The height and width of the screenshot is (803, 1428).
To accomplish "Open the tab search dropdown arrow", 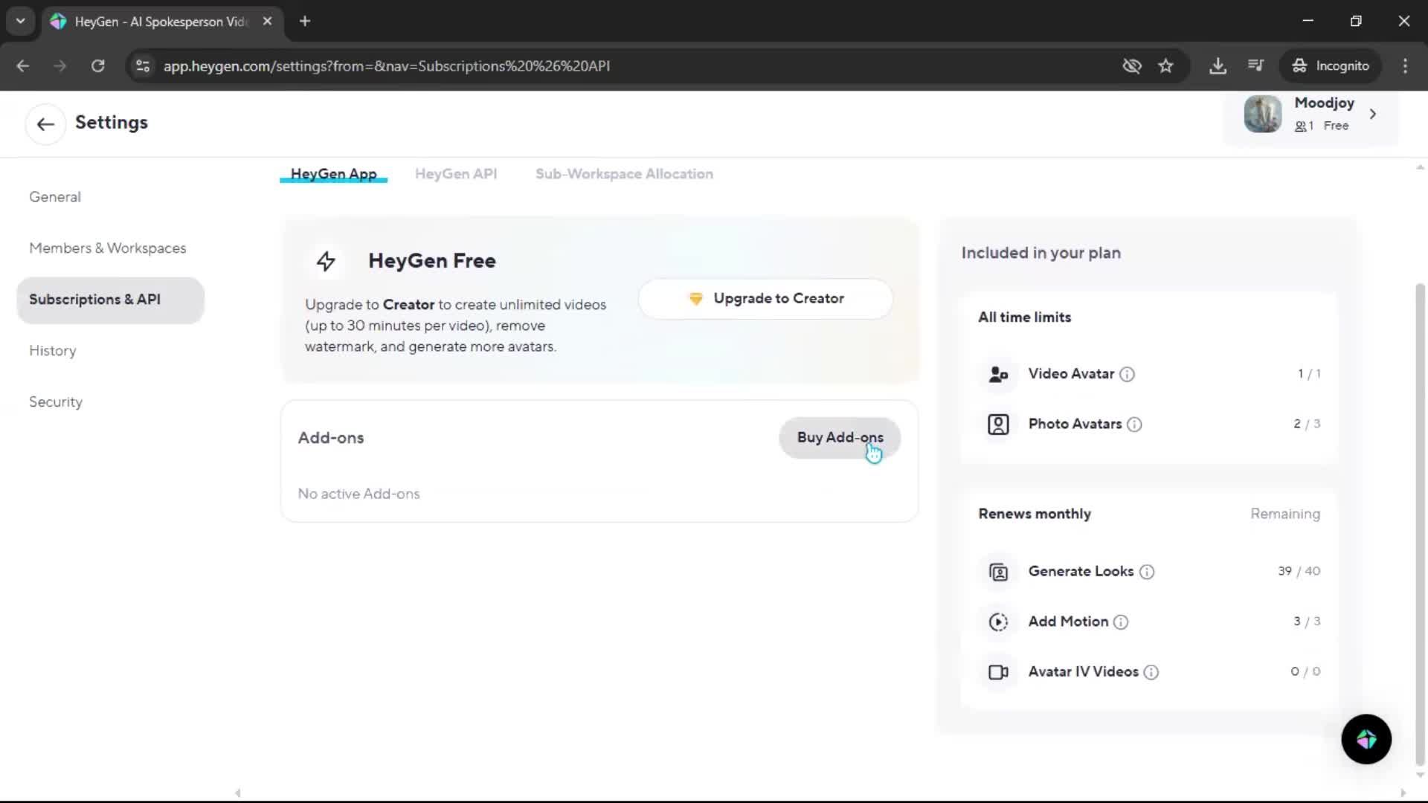I will tap(20, 21).
